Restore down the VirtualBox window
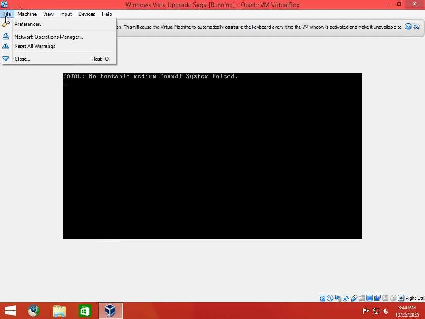 pyautogui.click(x=399, y=4)
